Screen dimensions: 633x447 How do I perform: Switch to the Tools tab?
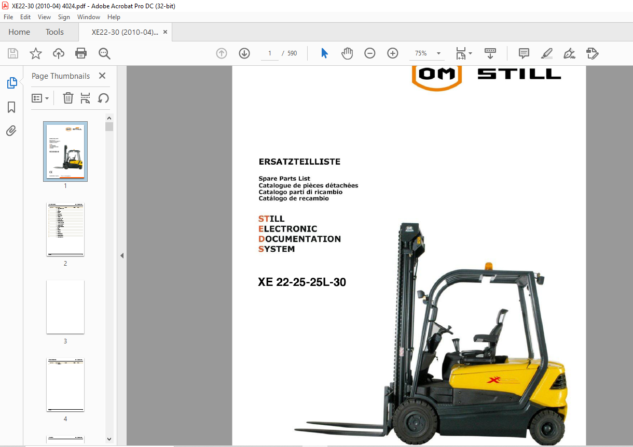[x=54, y=32]
